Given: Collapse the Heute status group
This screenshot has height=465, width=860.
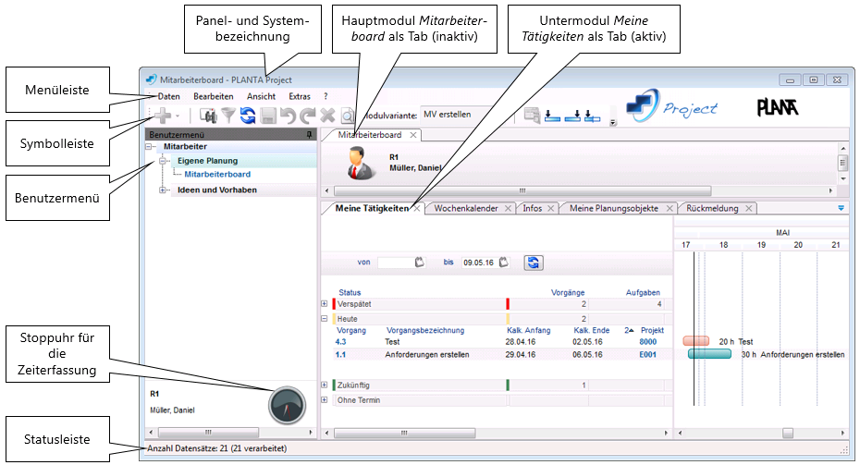Looking at the screenshot, I should click(325, 319).
